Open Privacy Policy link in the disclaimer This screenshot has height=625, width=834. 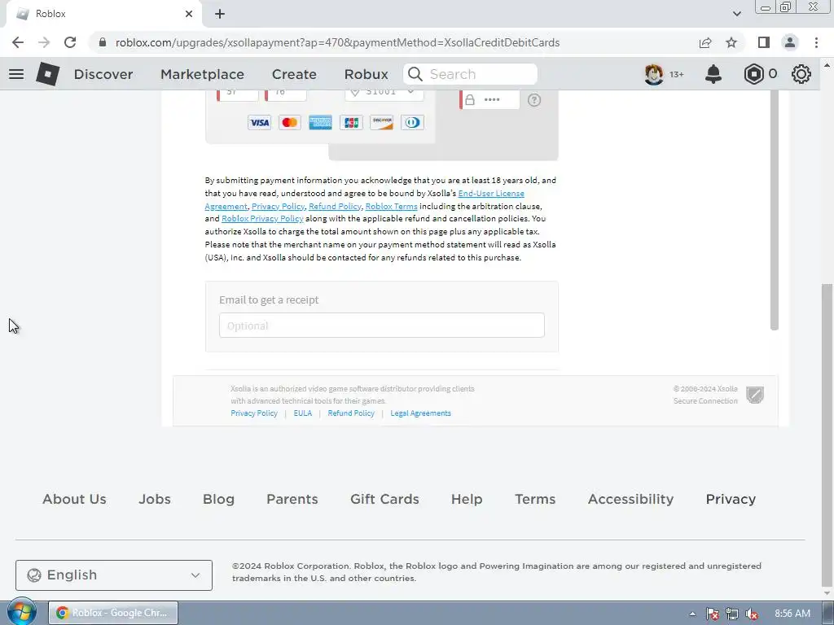(278, 206)
